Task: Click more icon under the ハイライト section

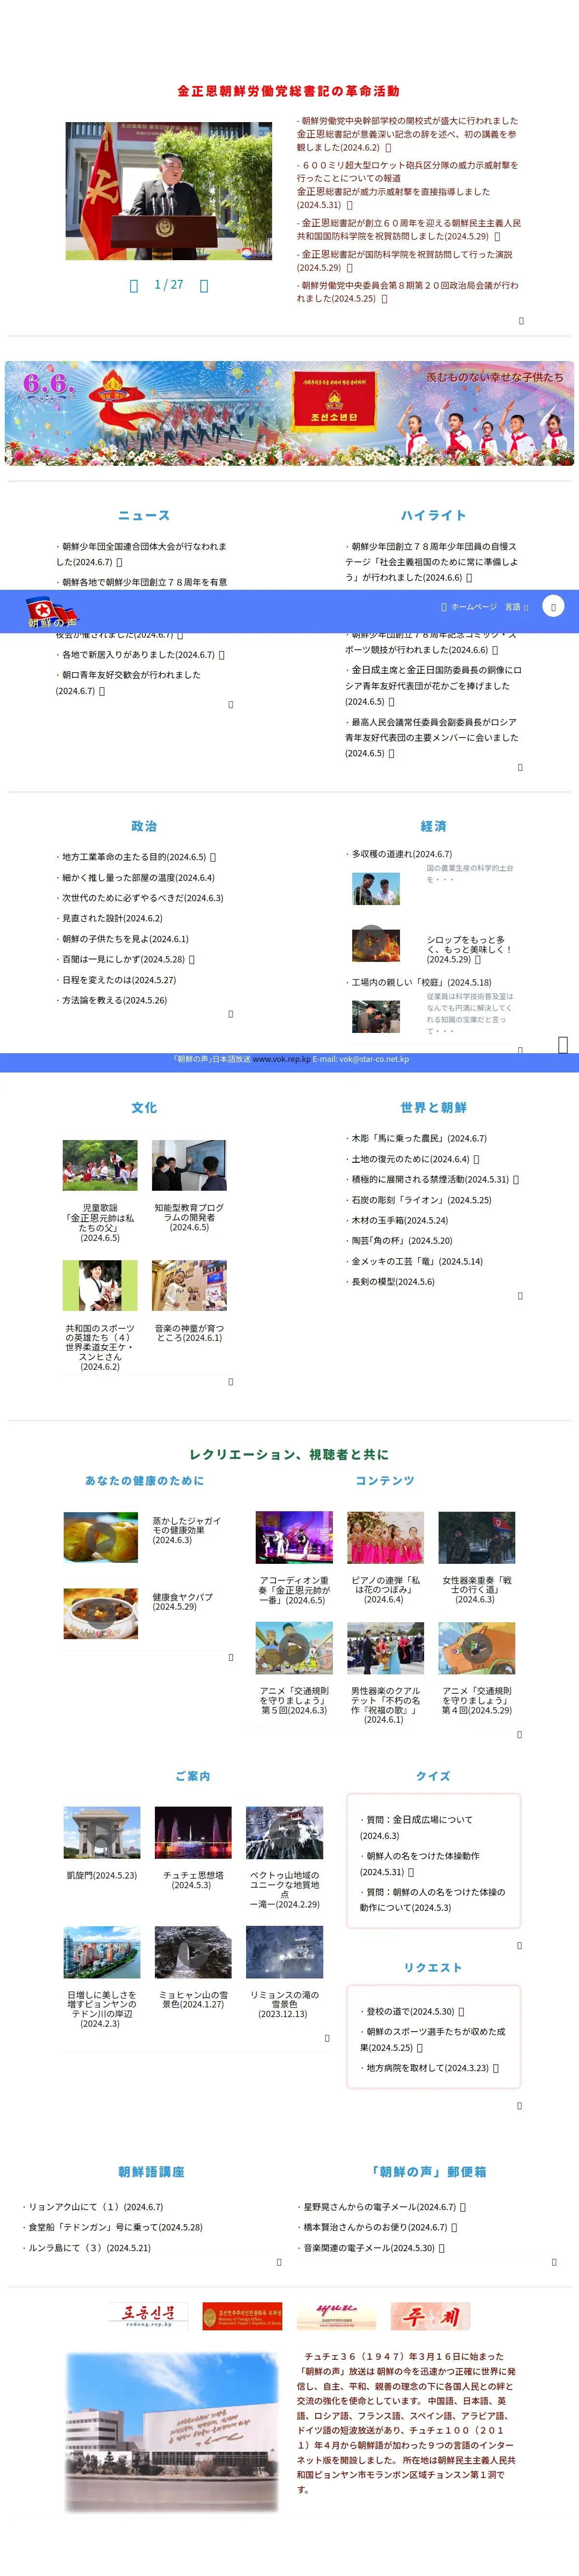Action: coord(520,767)
